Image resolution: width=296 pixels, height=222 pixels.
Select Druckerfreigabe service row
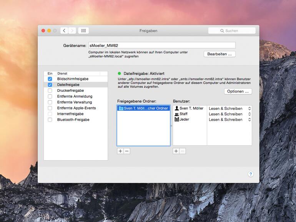76,91
